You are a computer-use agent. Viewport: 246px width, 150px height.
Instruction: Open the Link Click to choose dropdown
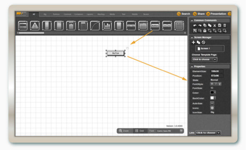pos(208,133)
